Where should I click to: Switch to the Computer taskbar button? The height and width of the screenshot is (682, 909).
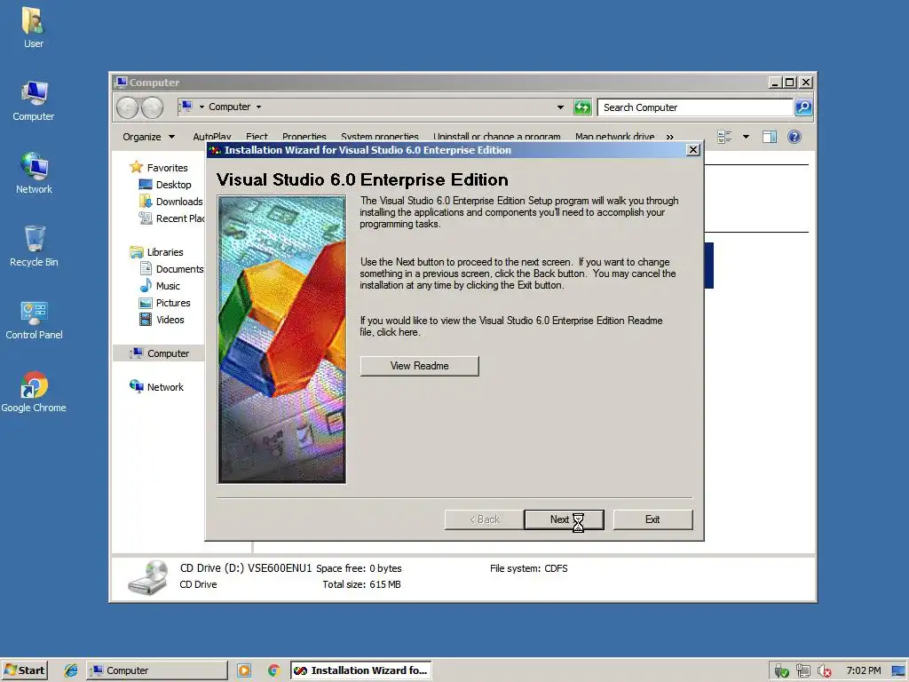click(x=156, y=670)
